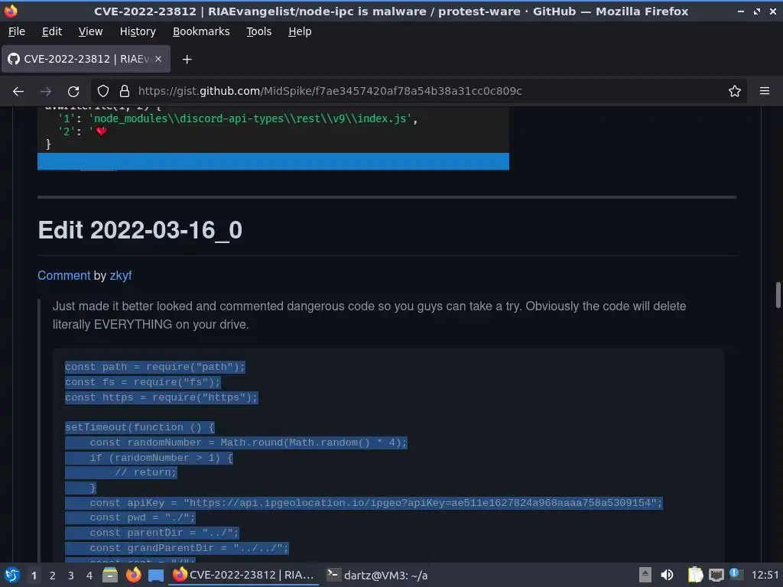The image size is (783, 587).
Task: Open the Help menu
Action: coord(300,31)
